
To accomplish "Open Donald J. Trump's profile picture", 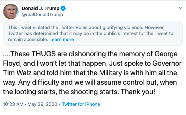I will pyautogui.click(x=11, y=12).
